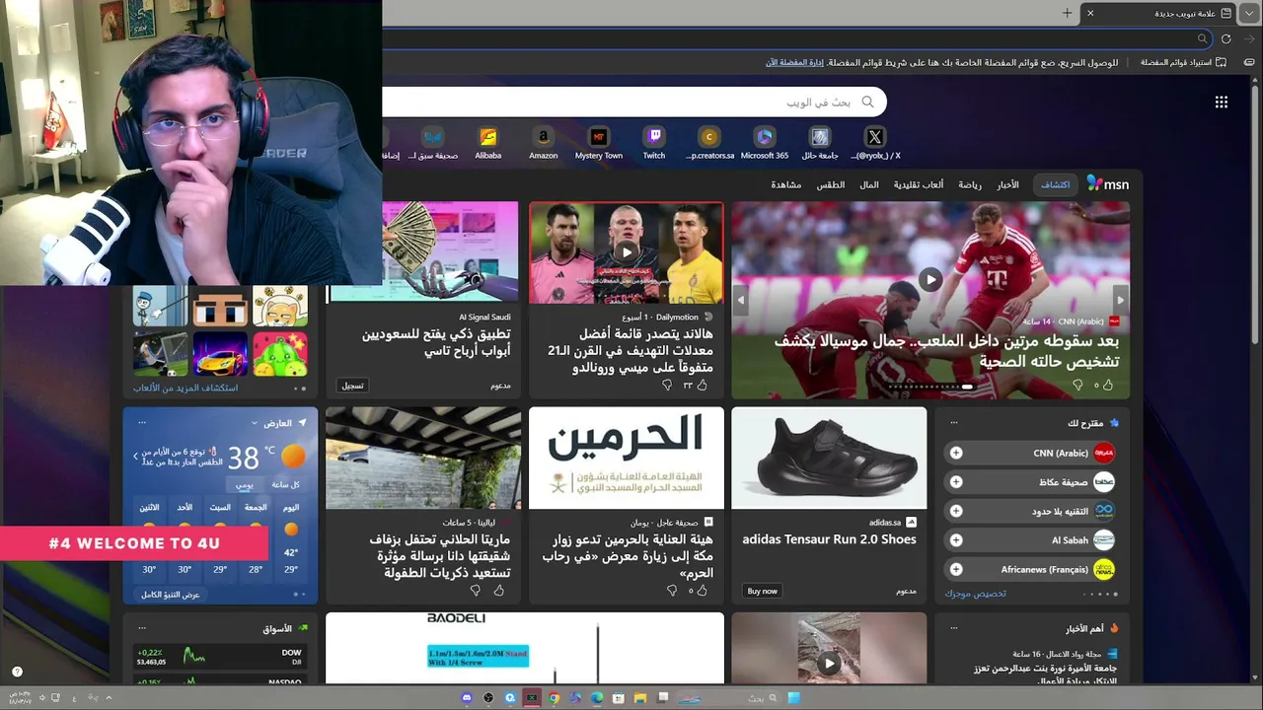Viewport: 1263px width, 710px height.
Task: Open the adidas Tensaur shoe image
Action: click(x=829, y=458)
